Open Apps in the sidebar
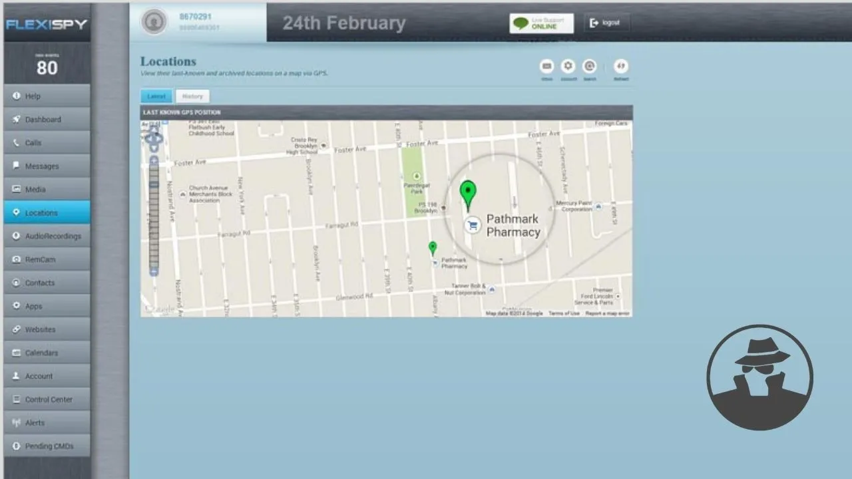The image size is (852, 479). 47,305
